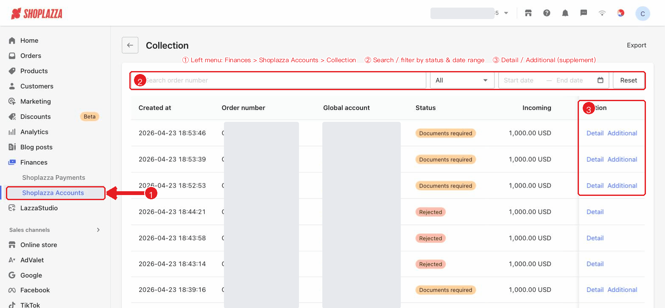This screenshot has width=665, height=308.
Task: Open Additional for the 18:53:46 order
Action: click(622, 133)
